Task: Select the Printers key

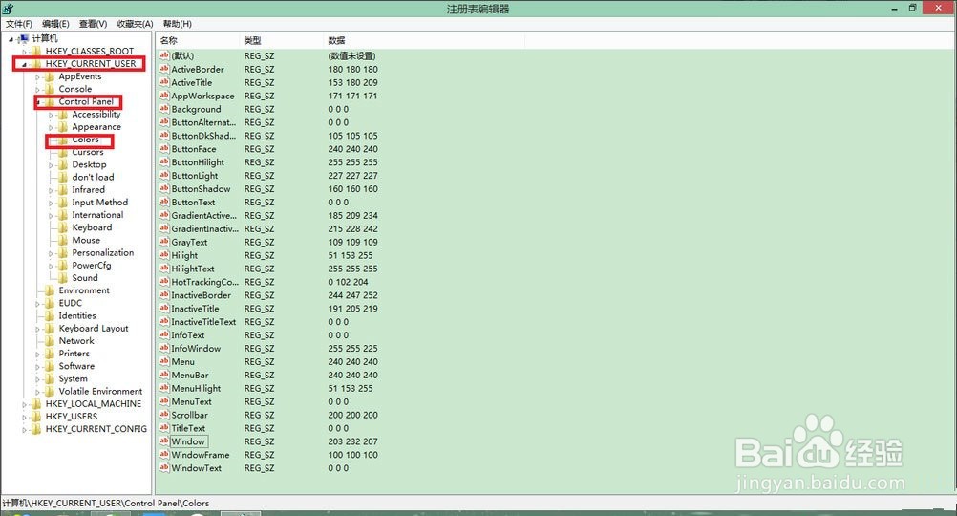Action: point(74,353)
